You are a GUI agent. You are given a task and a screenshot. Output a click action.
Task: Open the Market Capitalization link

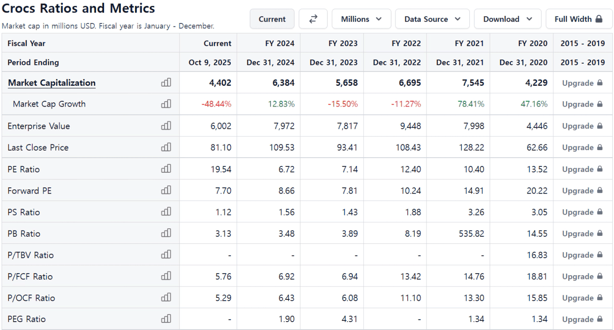coord(52,83)
